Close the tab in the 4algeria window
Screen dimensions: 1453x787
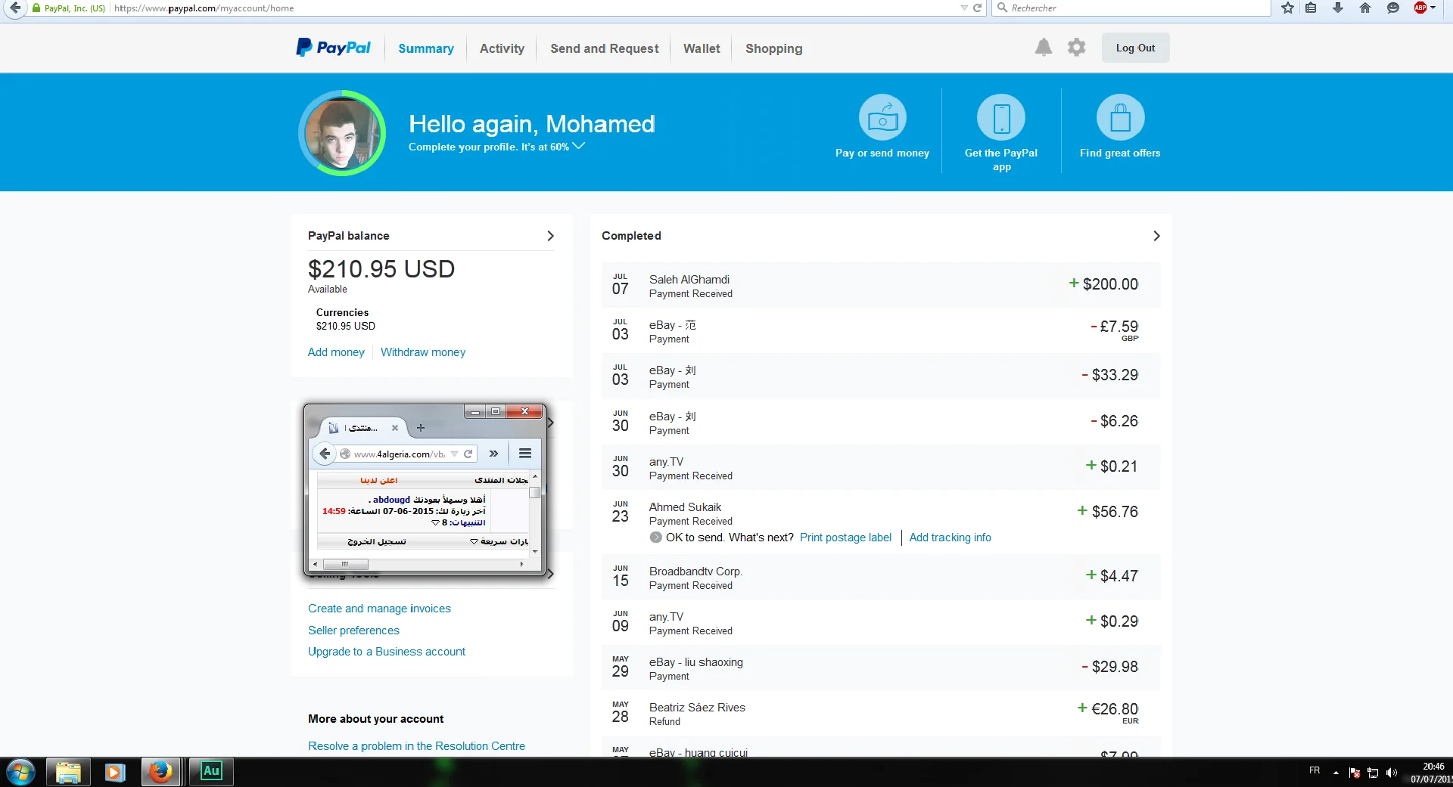[395, 428]
